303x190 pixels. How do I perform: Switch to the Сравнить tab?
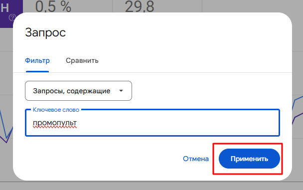click(x=82, y=60)
